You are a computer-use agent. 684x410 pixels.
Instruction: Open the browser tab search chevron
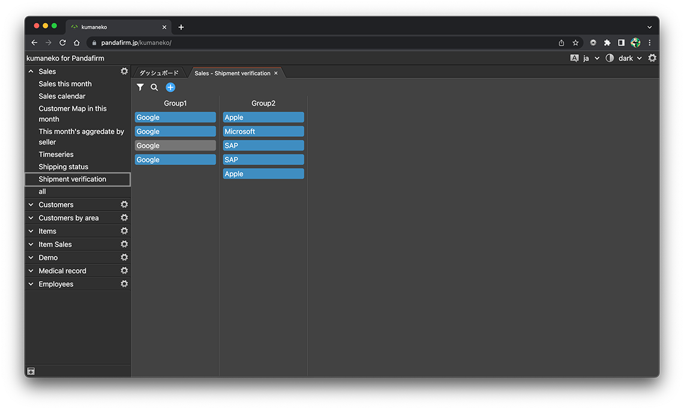(x=650, y=27)
